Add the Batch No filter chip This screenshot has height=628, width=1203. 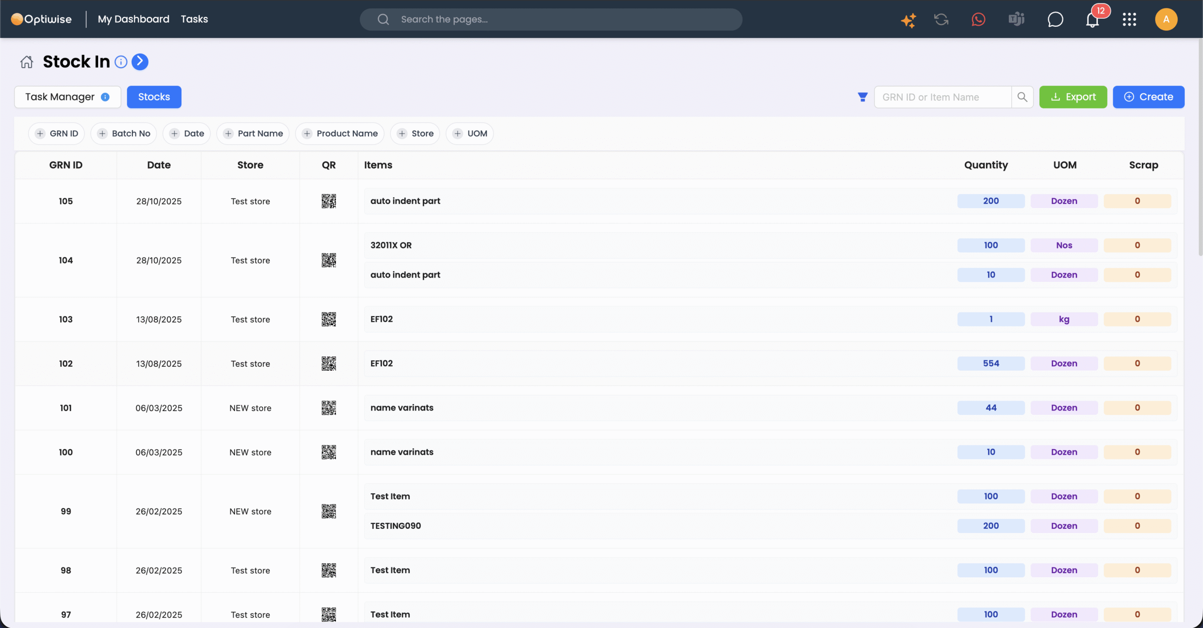124,133
